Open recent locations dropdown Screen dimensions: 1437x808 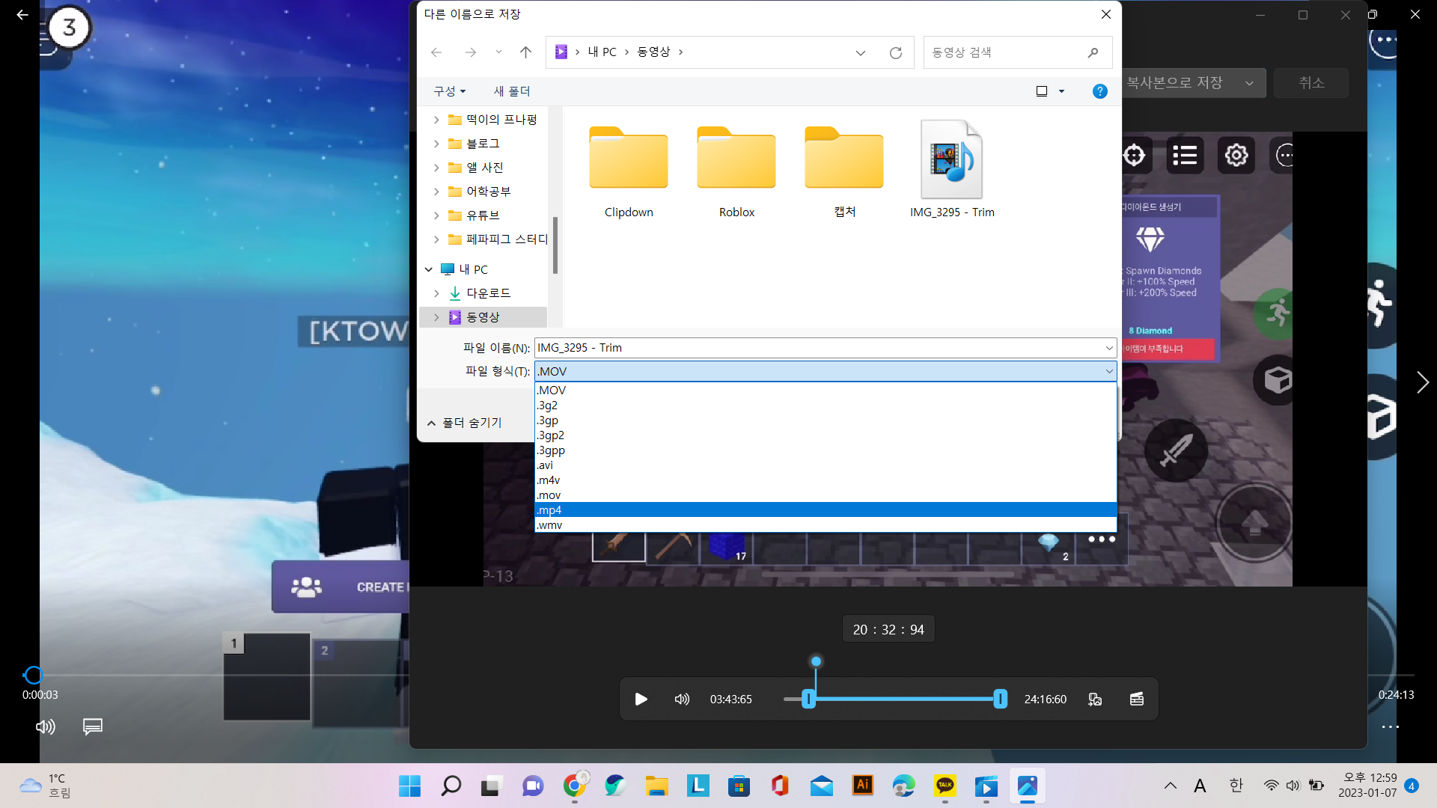click(498, 52)
